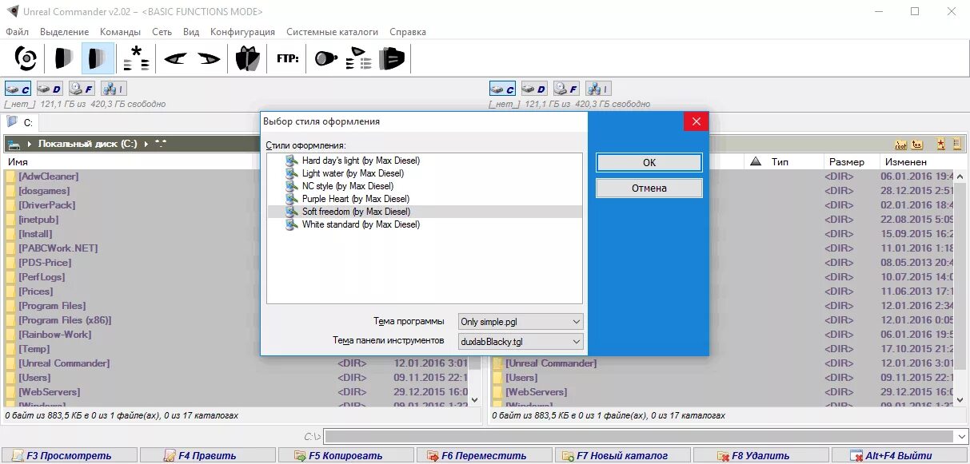This screenshot has width=970, height=464.
Task: Click F7 Новый каталог button
Action: pos(622,456)
